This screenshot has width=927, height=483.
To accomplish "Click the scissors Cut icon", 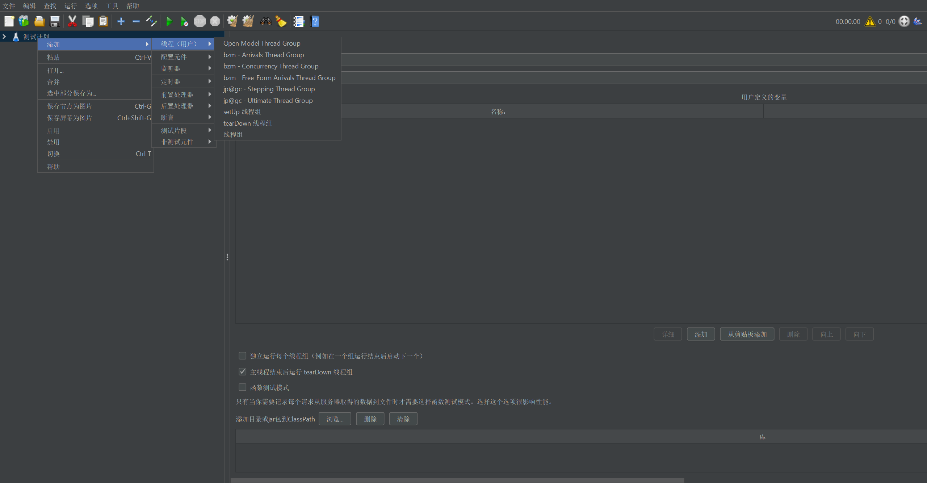I will [x=72, y=22].
